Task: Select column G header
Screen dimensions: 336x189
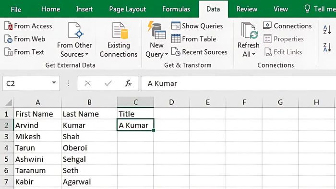Action: tap(280, 102)
